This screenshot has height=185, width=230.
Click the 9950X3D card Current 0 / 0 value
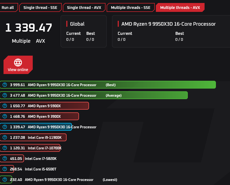121,39
